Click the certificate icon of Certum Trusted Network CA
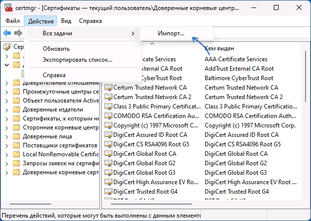 tap(108, 88)
